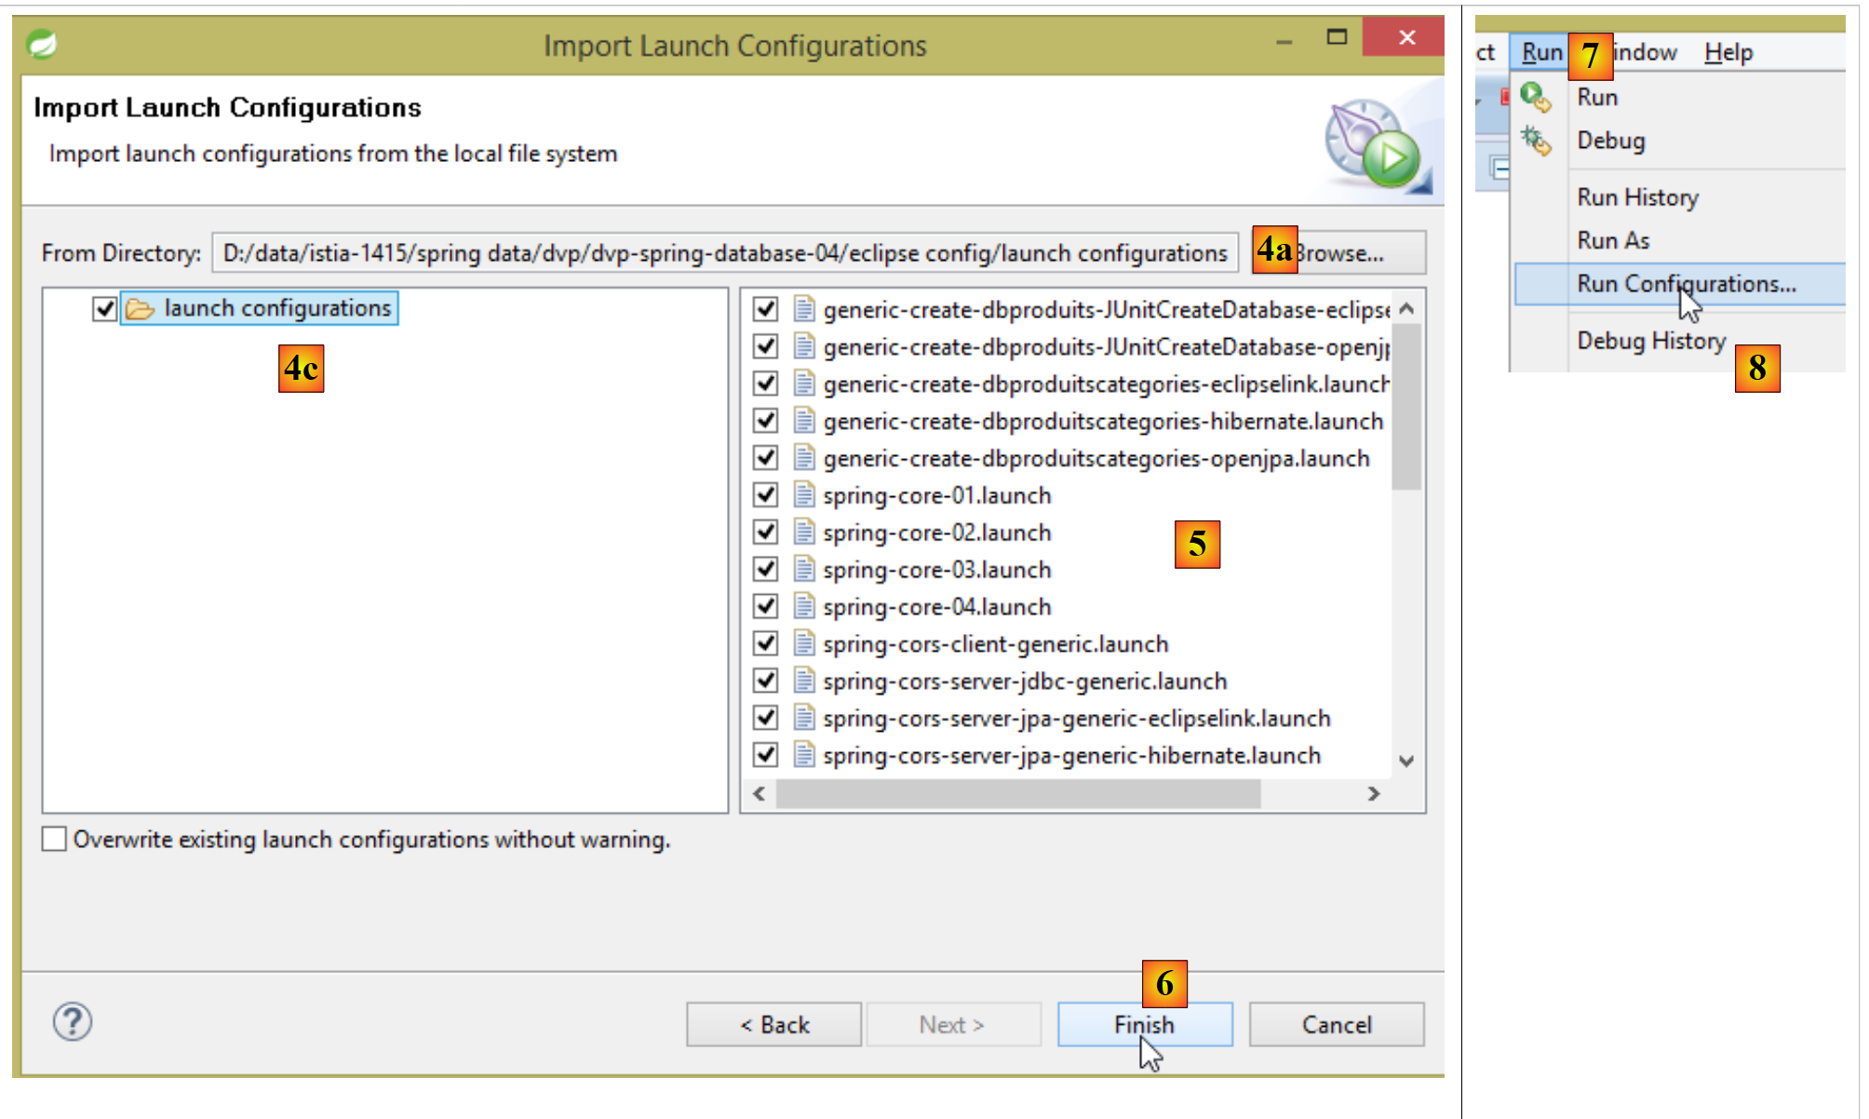Uncheck spring-core-02.launch checkbox
The width and height of the screenshot is (1869, 1119).
(765, 532)
